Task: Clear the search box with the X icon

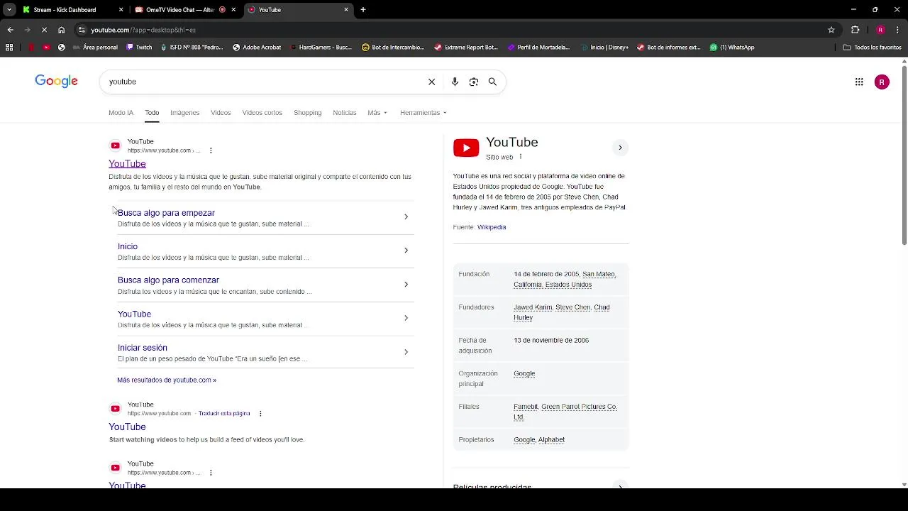Action: coord(431,82)
